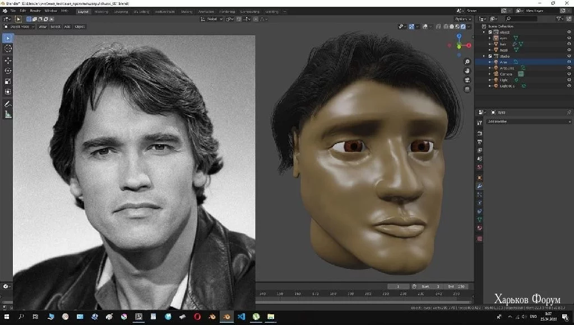Switch to rendered viewport shading mode
The height and width of the screenshot is (325, 574).
(464, 26)
